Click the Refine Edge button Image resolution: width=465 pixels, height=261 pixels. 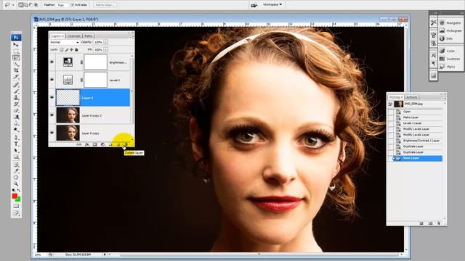click(x=105, y=5)
